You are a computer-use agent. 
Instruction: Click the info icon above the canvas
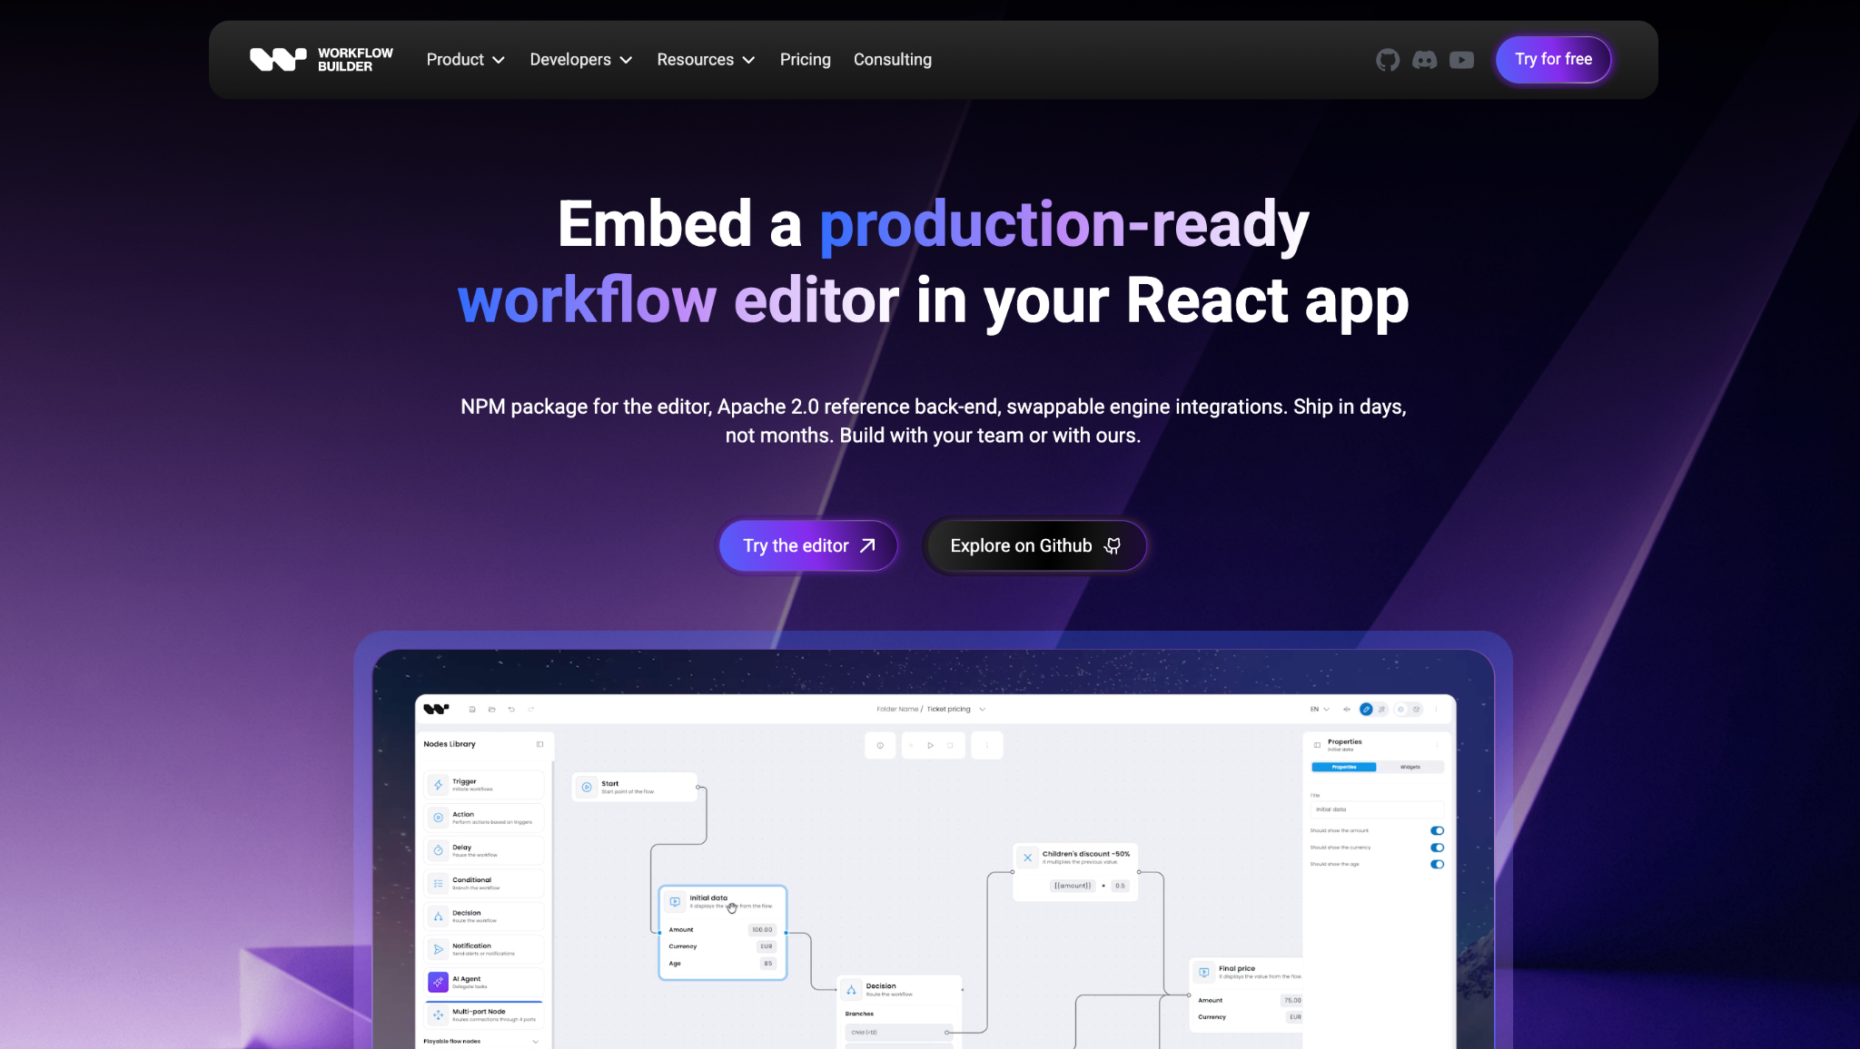(880, 746)
